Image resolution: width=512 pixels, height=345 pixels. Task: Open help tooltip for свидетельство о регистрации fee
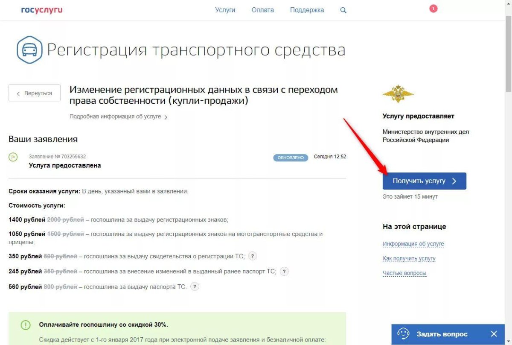252,256
